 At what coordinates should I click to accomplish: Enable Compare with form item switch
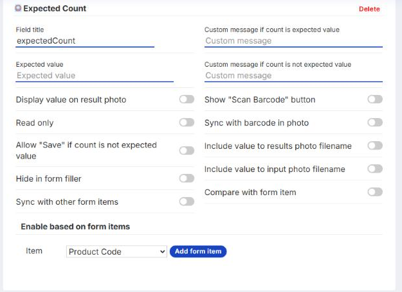click(x=375, y=192)
